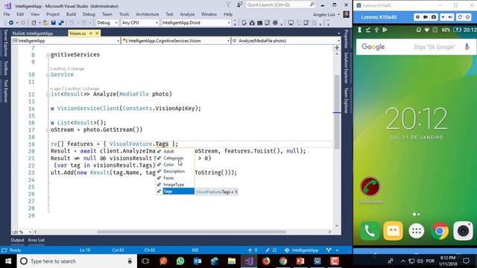Open the IntelligentApp.CognitiveServices.Vision type dropdown
Screen dimensions: 477x268
176,41
